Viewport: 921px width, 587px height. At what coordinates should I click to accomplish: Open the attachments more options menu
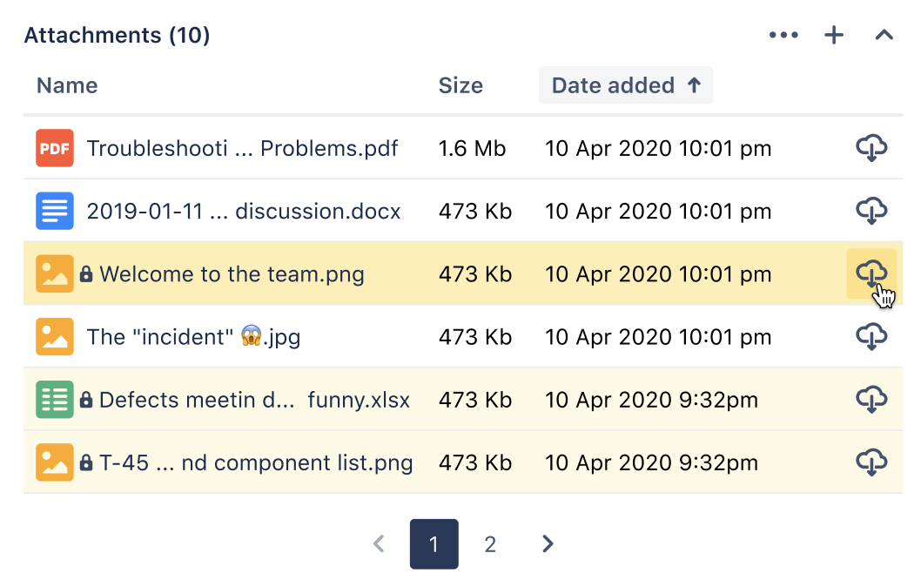(x=783, y=35)
